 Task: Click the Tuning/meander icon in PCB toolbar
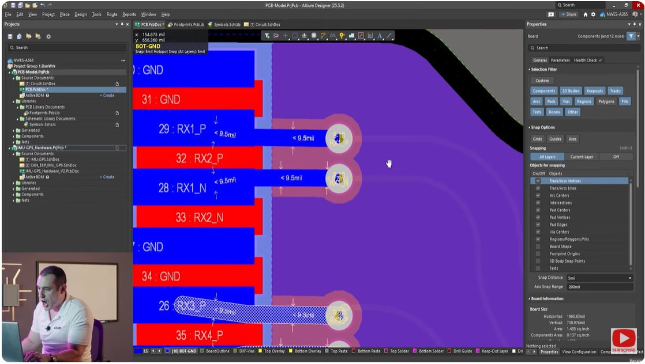click(333, 36)
